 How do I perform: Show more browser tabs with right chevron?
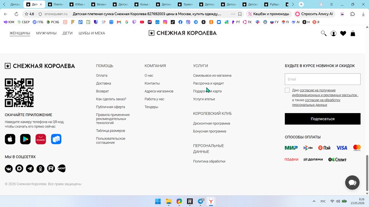point(293,4)
